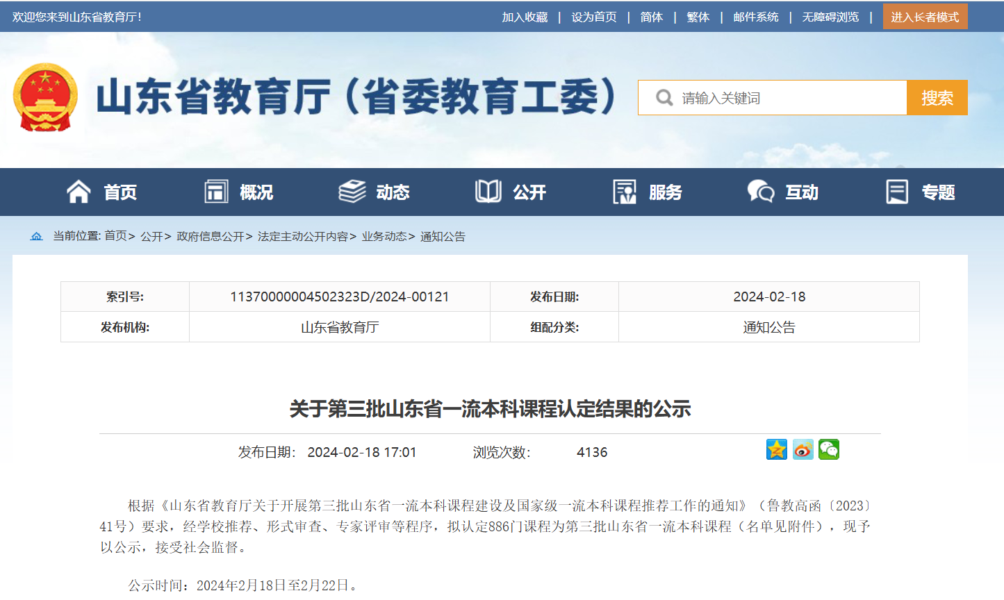This screenshot has width=1004, height=600.
Task: Open the 互动 navigation item
Action: [783, 192]
